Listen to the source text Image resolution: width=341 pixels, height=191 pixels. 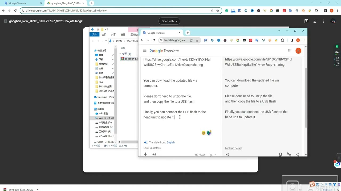tap(154, 154)
